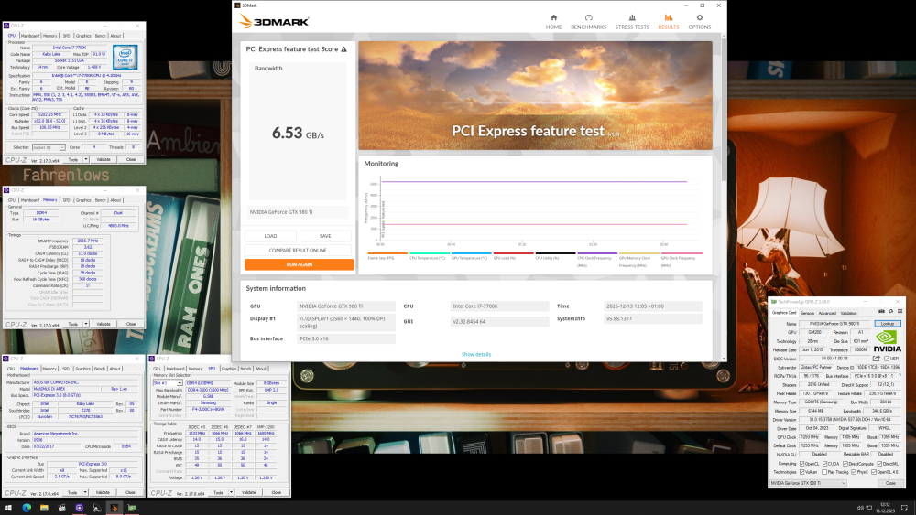Open the Advanced tab in GPU-Z
Viewport: 916px width, 515px height.
click(826, 313)
